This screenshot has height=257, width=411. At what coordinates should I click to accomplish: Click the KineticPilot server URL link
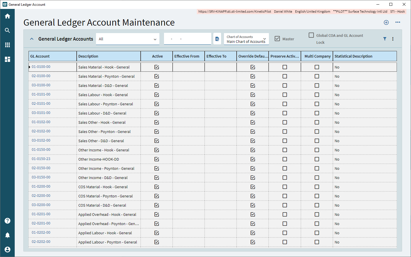pos(234,12)
